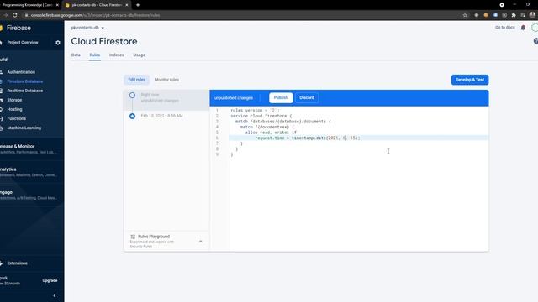Click the match /databases code line
Viewport: 538px width, 302px height.
click(x=283, y=122)
